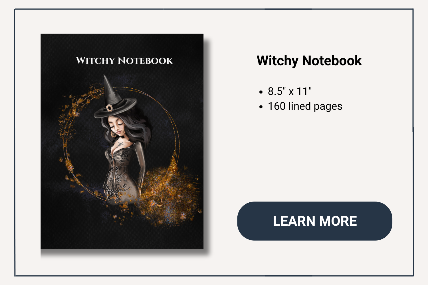
Task: Click the word Notebook in the right heading
Action: click(x=332, y=61)
